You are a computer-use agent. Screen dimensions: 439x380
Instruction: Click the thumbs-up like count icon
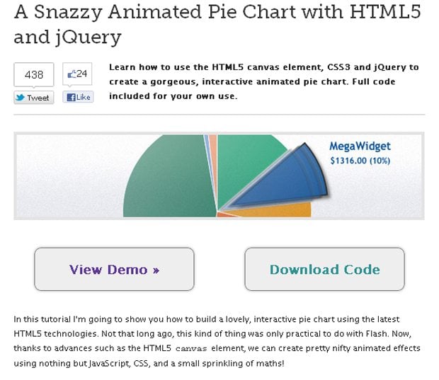(x=72, y=74)
